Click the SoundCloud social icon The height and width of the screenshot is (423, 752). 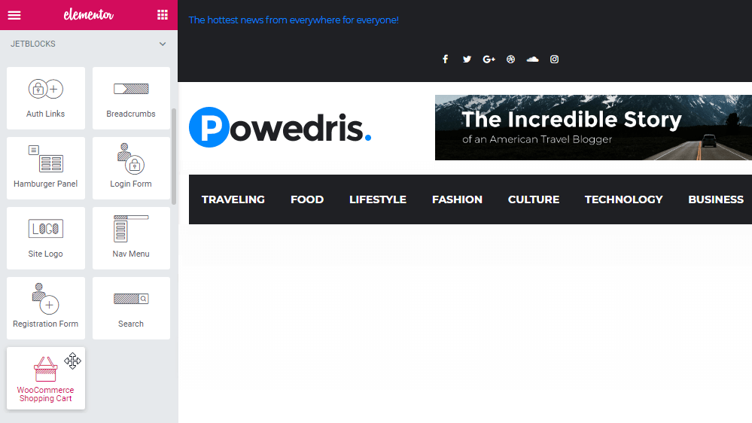[532, 59]
